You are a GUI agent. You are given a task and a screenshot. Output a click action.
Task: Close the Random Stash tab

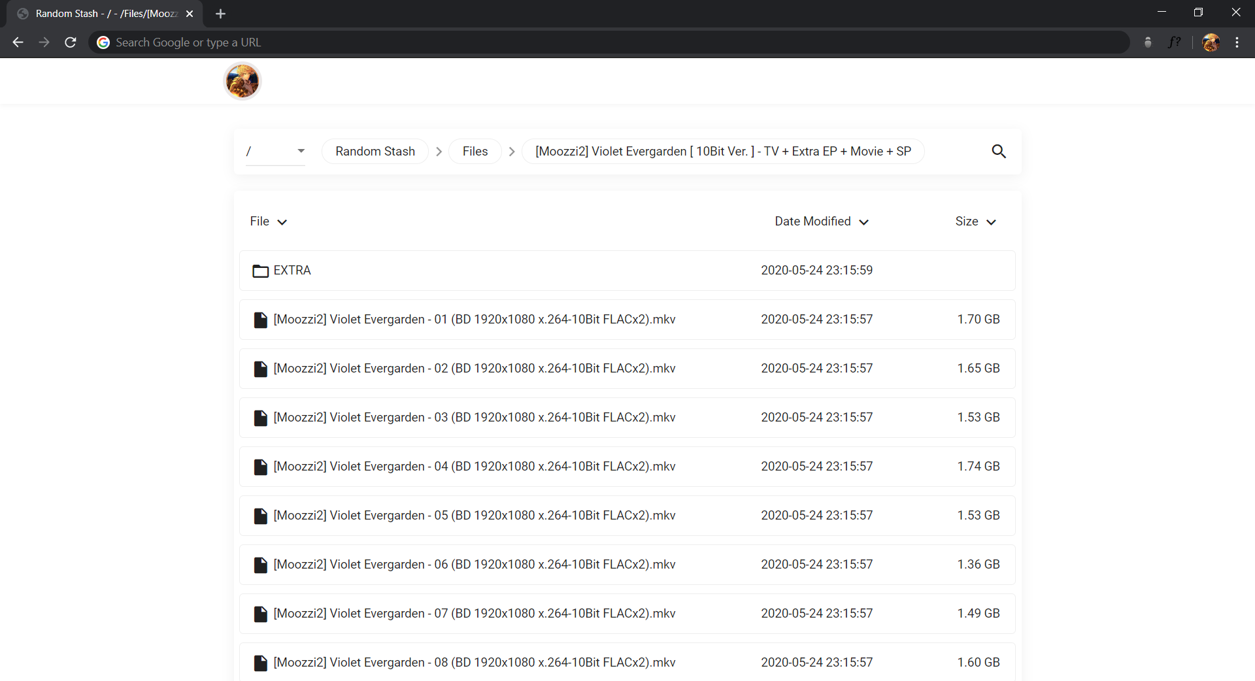point(190,14)
